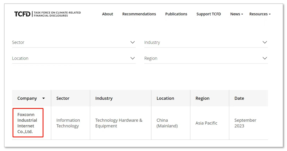Viewport: 287px width, 151px height.
Task: Click the Industry column header
Action: tap(104, 98)
